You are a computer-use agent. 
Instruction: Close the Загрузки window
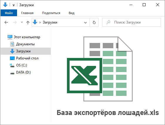coord(158,5)
